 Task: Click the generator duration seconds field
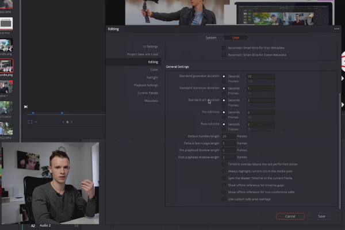tap(260, 76)
